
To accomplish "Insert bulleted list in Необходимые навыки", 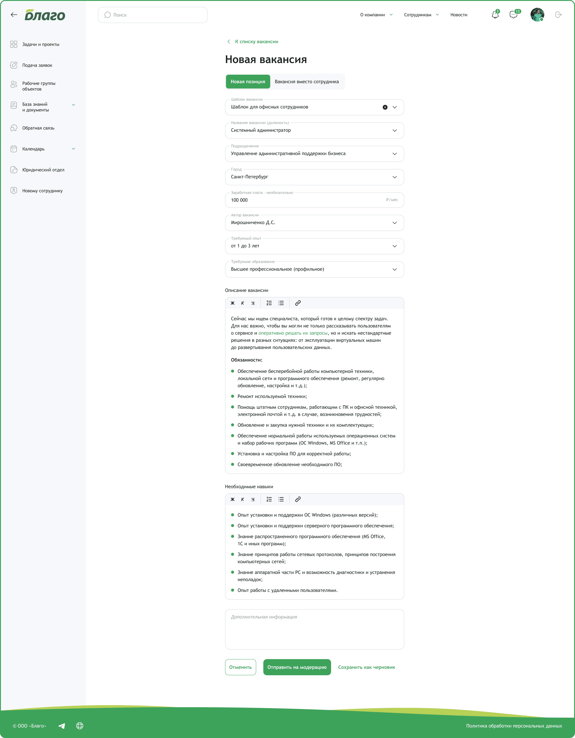I will point(281,500).
